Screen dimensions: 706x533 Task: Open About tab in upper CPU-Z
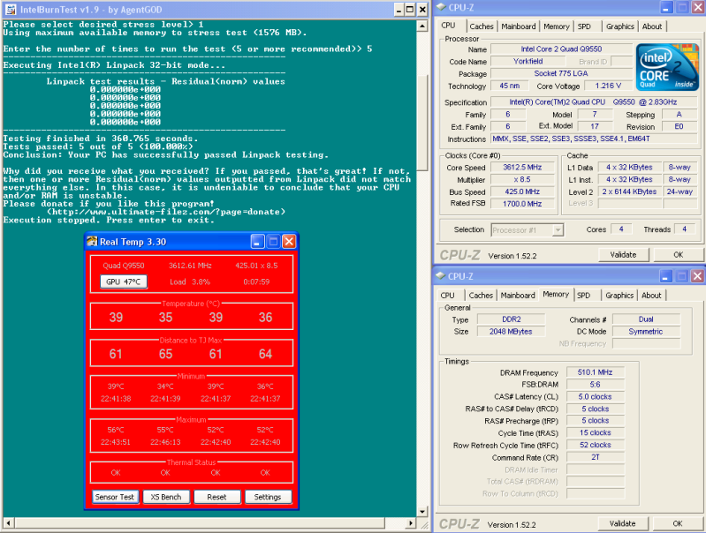[652, 26]
